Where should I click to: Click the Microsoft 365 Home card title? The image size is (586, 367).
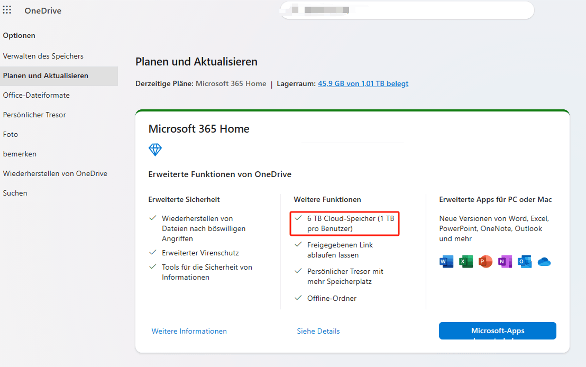pos(199,129)
